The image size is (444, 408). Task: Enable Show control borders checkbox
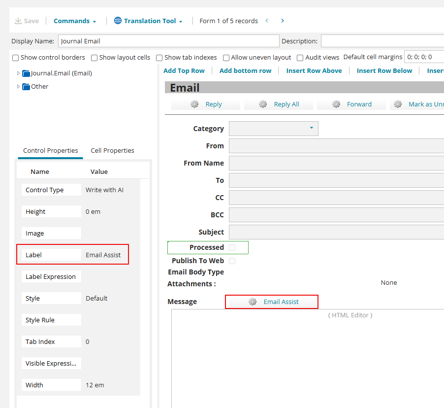pos(16,58)
